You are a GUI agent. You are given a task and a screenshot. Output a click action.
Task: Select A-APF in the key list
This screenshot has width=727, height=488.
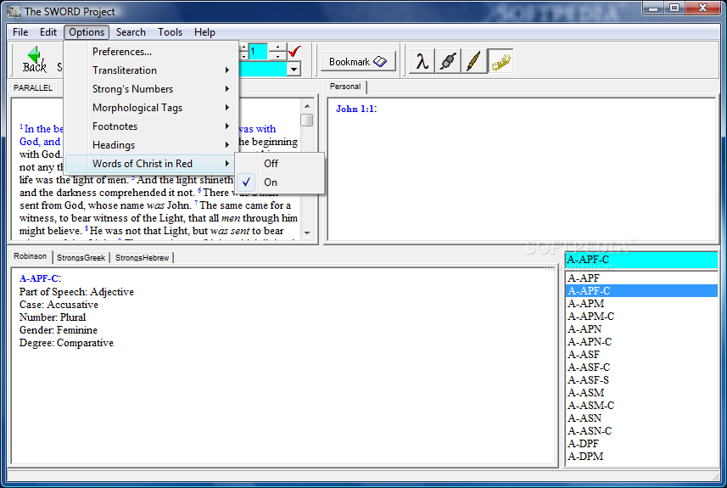tap(641, 278)
